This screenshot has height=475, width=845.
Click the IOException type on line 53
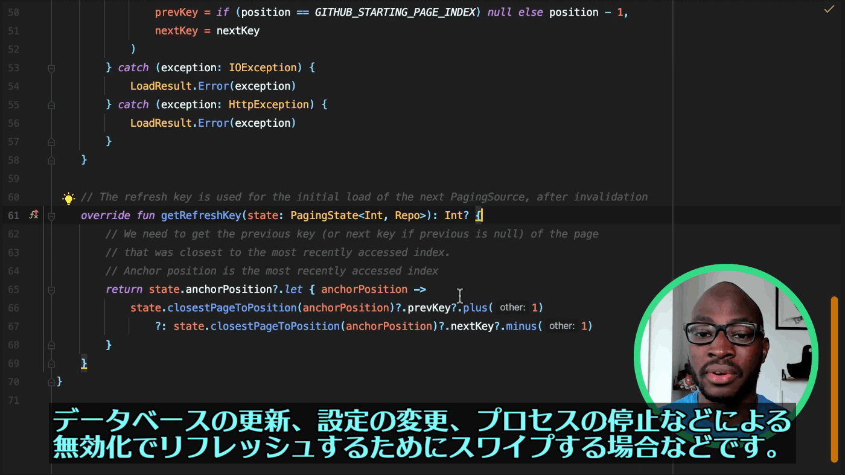pos(263,68)
